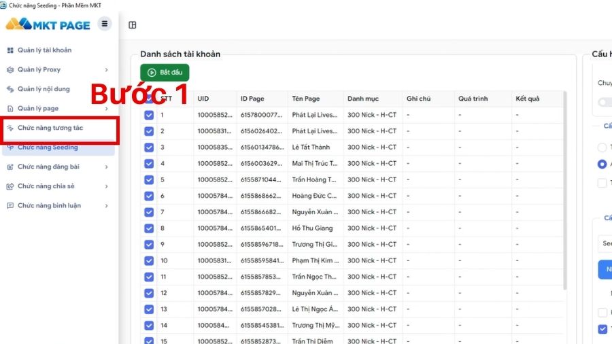This screenshot has width=612, height=344.
Task: Click ID Page 61558595841 in row 10
Action: pos(262,260)
